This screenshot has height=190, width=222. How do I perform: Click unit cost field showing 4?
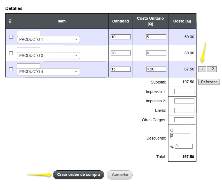coord(156,53)
